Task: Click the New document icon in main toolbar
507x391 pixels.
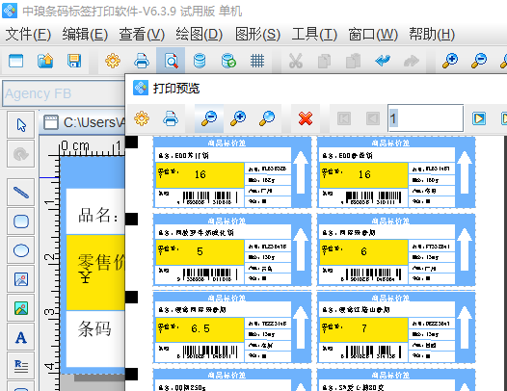Action: (15, 61)
